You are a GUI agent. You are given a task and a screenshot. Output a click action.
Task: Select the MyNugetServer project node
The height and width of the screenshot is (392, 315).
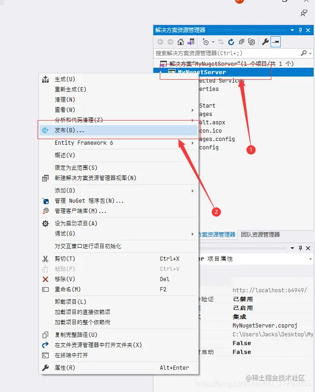(x=202, y=72)
